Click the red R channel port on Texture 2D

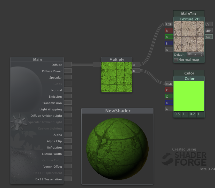(169, 31)
